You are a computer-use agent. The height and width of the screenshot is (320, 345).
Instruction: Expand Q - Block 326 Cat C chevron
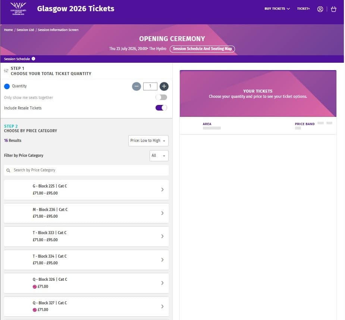pos(162,283)
